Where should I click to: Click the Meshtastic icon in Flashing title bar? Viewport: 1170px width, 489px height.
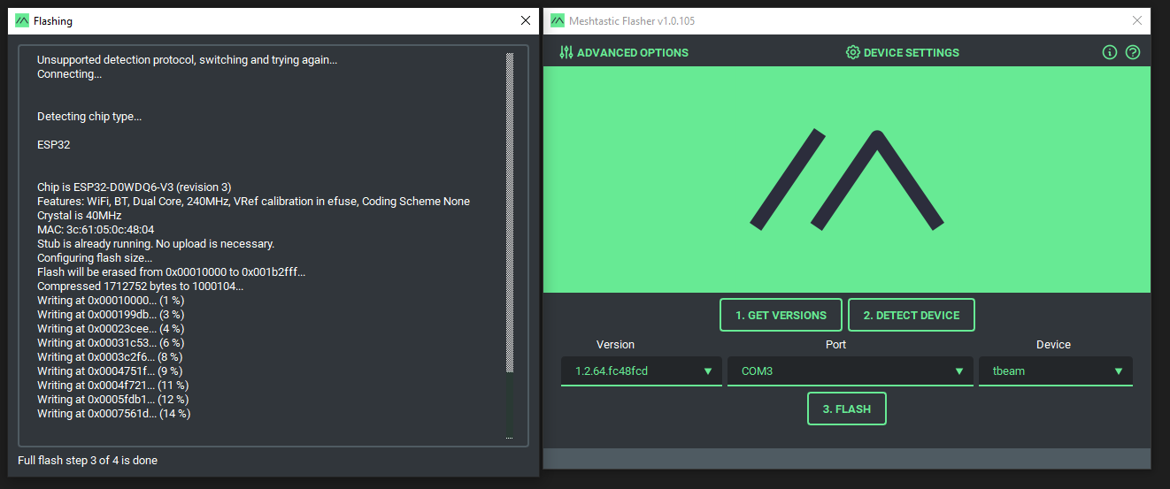[22, 20]
